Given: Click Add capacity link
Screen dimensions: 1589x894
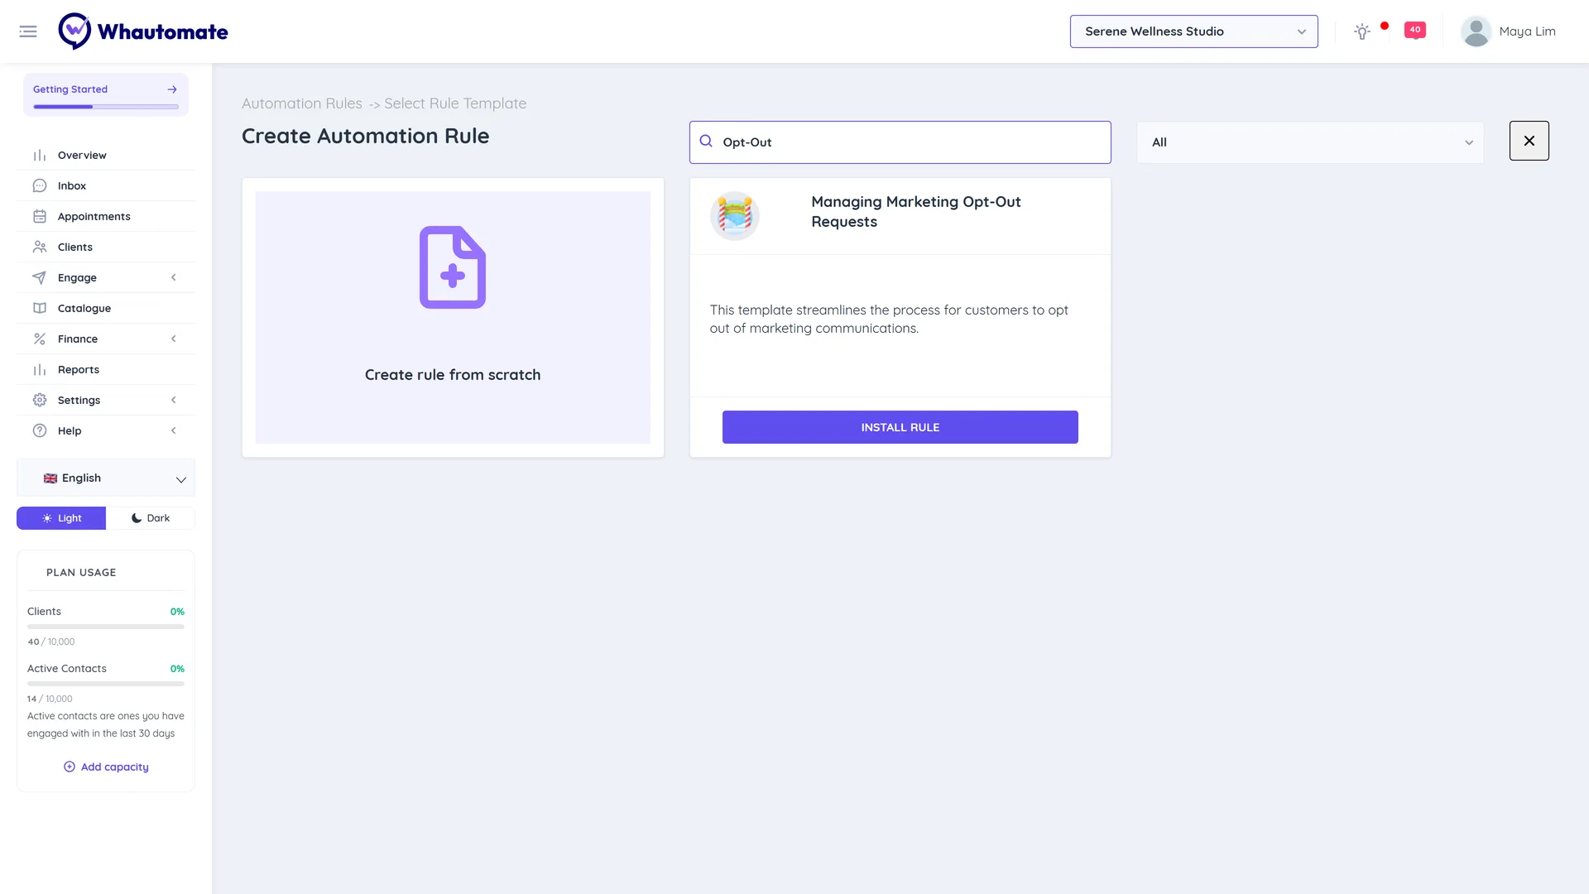Looking at the screenshot, I should [106, 767].
